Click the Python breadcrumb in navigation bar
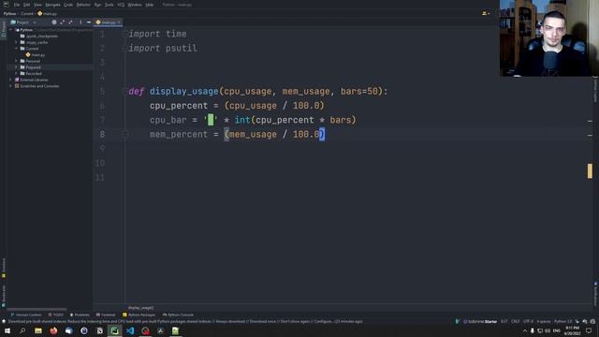This screenshot has height=337, width=599. pos(9,14)
